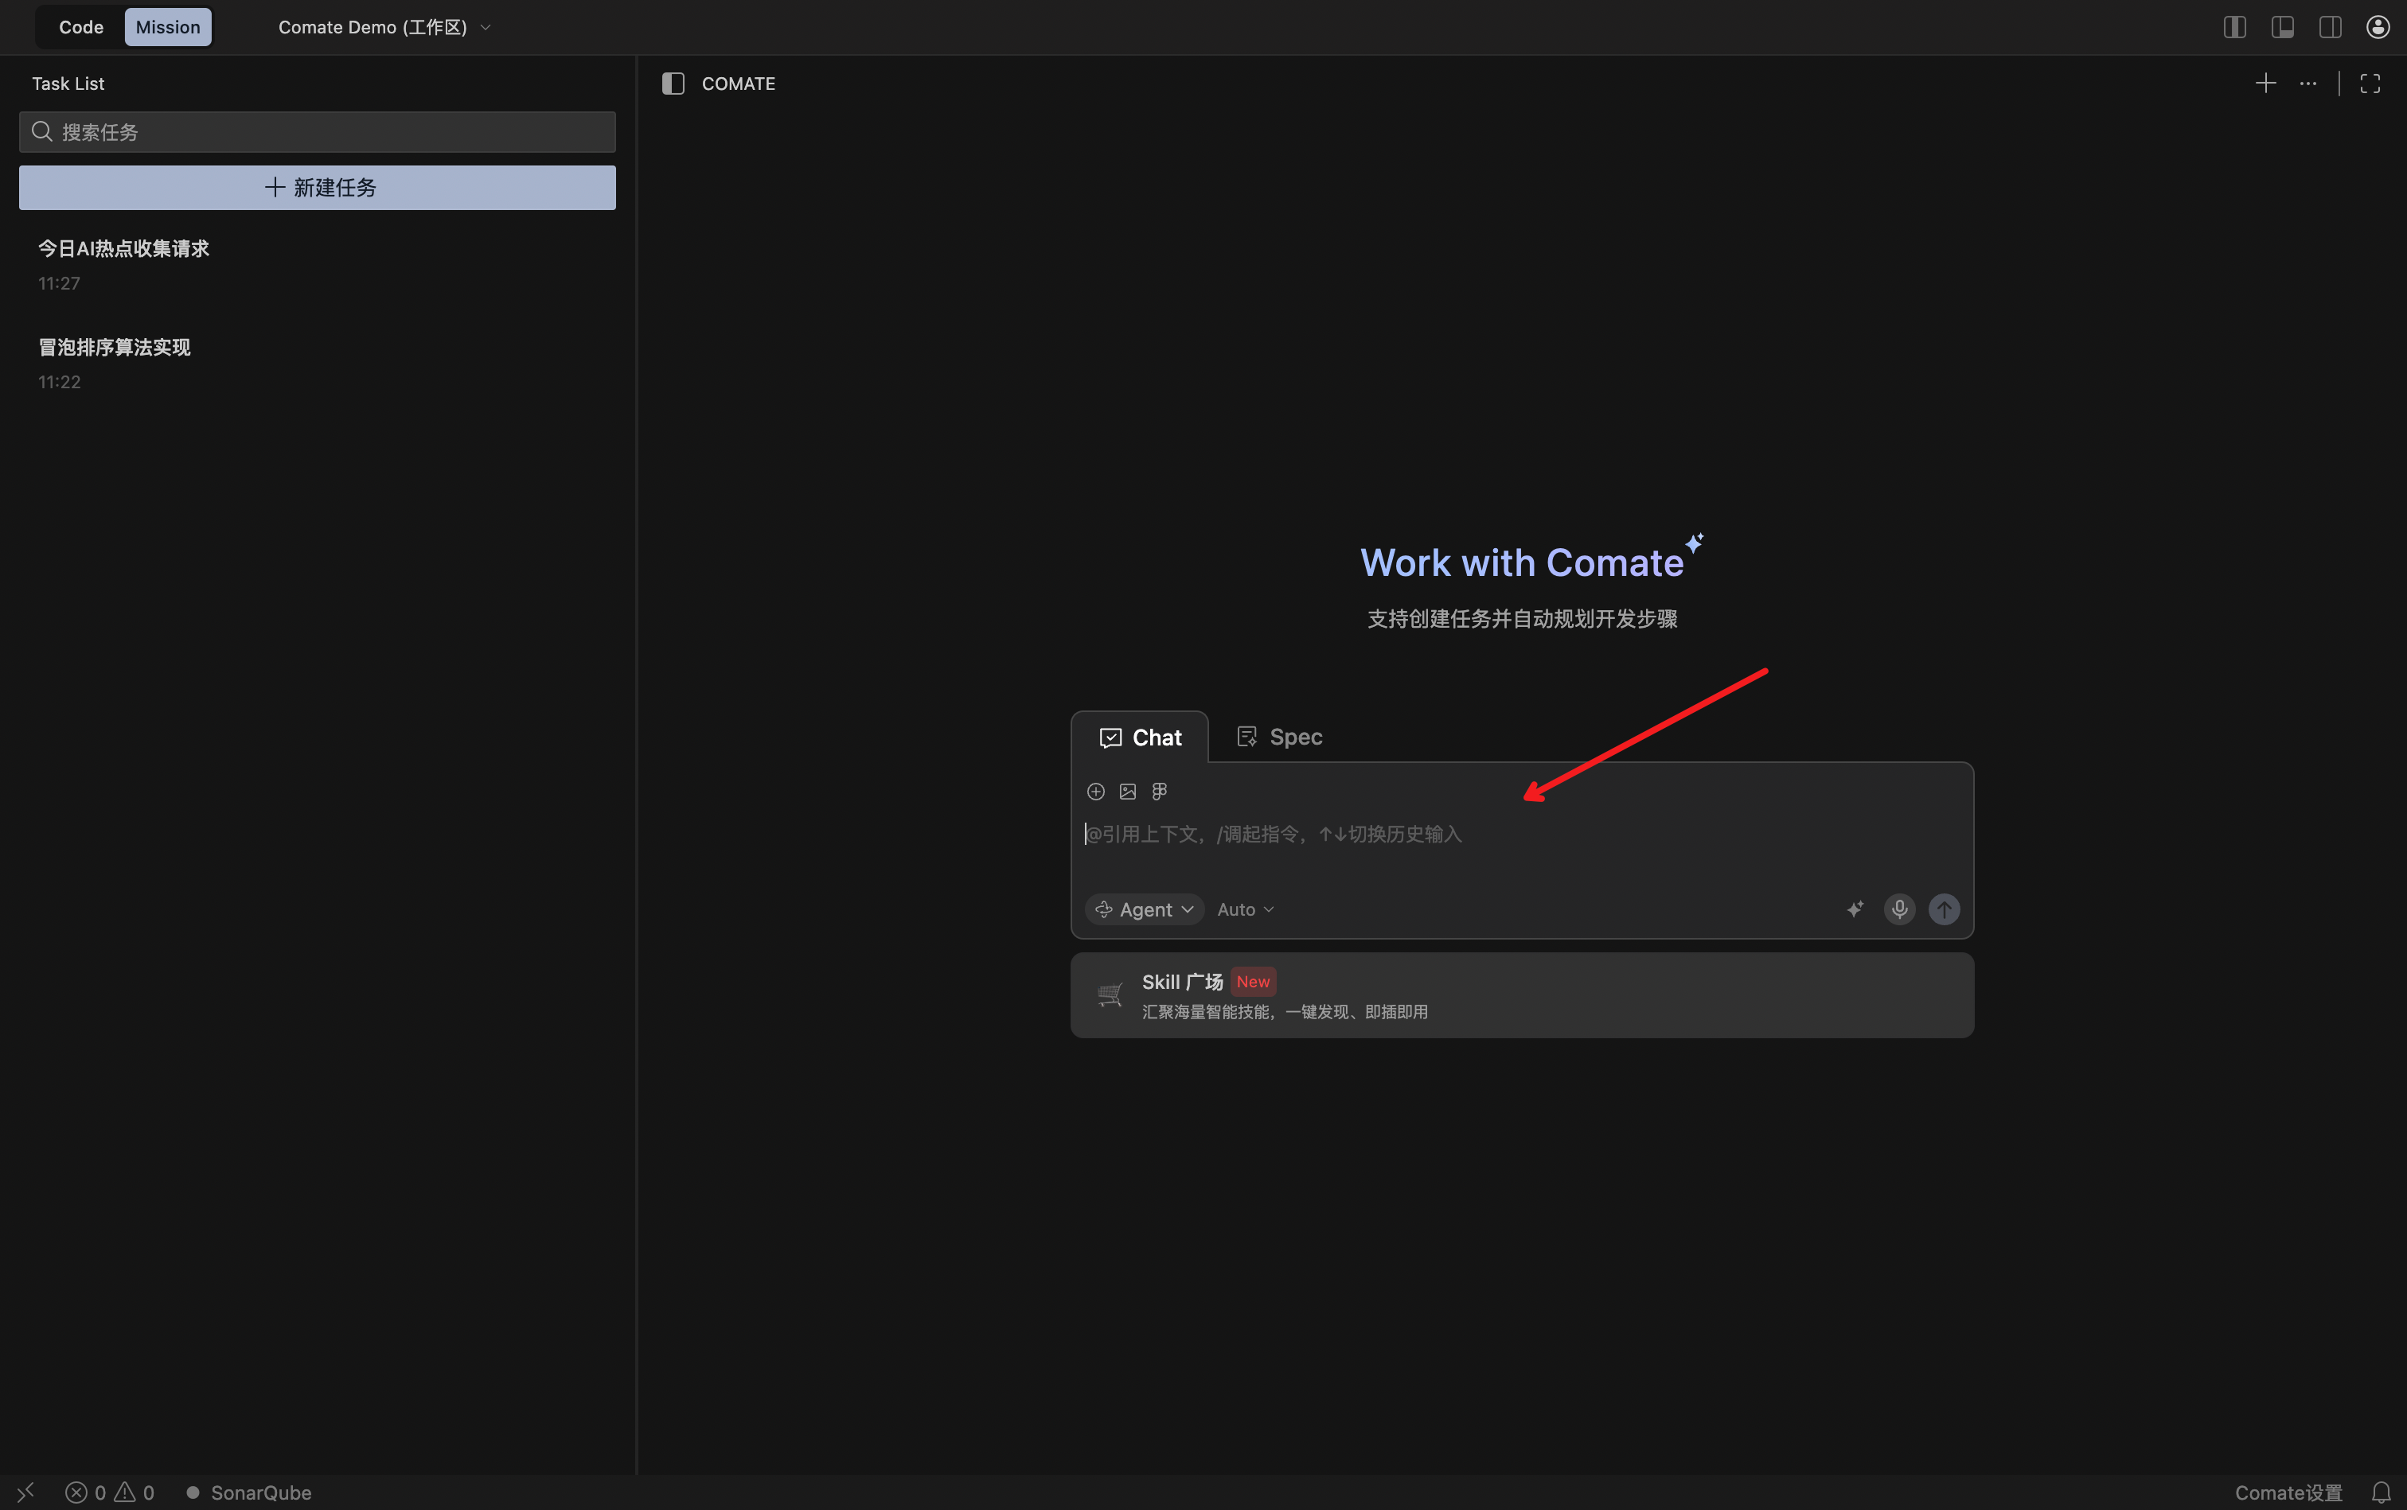The height and width of the screenshot is (1510, 2407).
Task: Click the COMATE panel title
Action: (x=739, y=84)
